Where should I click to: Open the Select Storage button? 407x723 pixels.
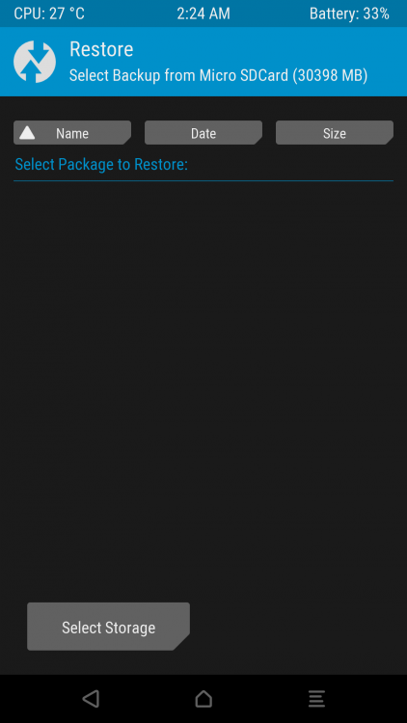(x=108, y=627)
